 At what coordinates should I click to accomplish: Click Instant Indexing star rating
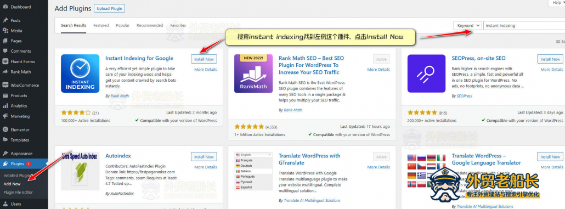[76, 112]
